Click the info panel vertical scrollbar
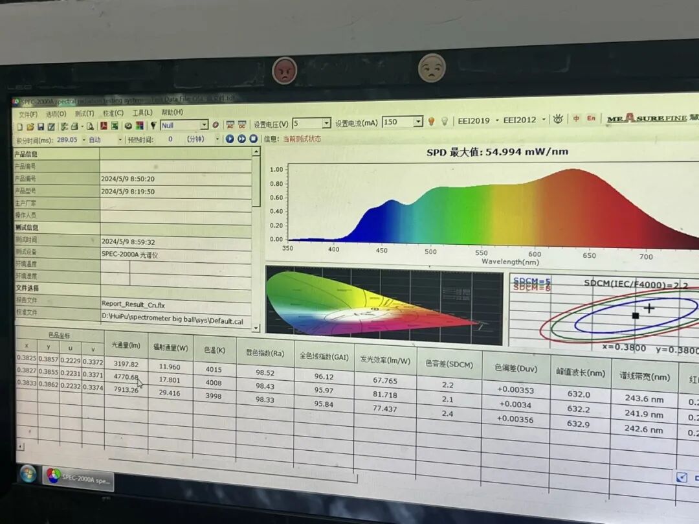The height and width of the screenshot is (524, 699). pyautogui.click(x=256, y=240)
